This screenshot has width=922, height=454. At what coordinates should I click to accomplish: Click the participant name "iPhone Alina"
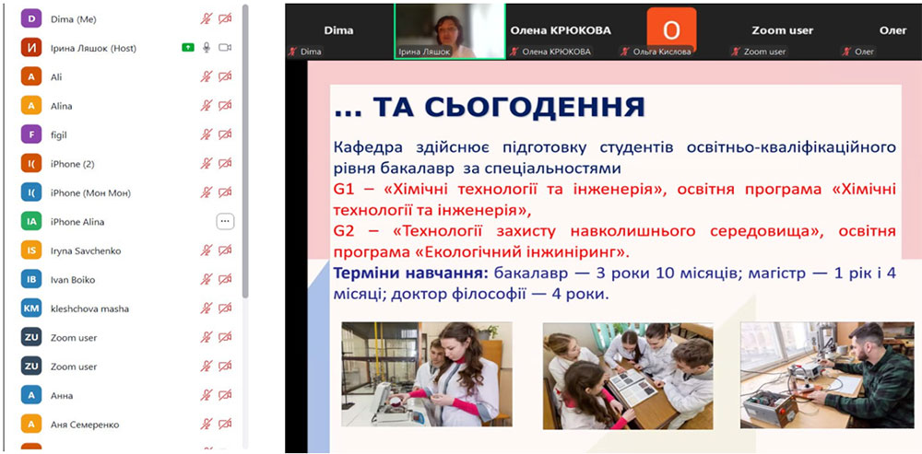click(77, 222)
